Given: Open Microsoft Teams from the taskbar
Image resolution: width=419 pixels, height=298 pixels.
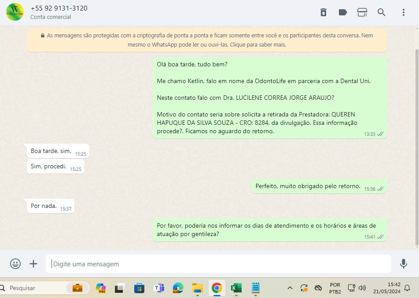Looking at the screenshot, I should point(158,288).
